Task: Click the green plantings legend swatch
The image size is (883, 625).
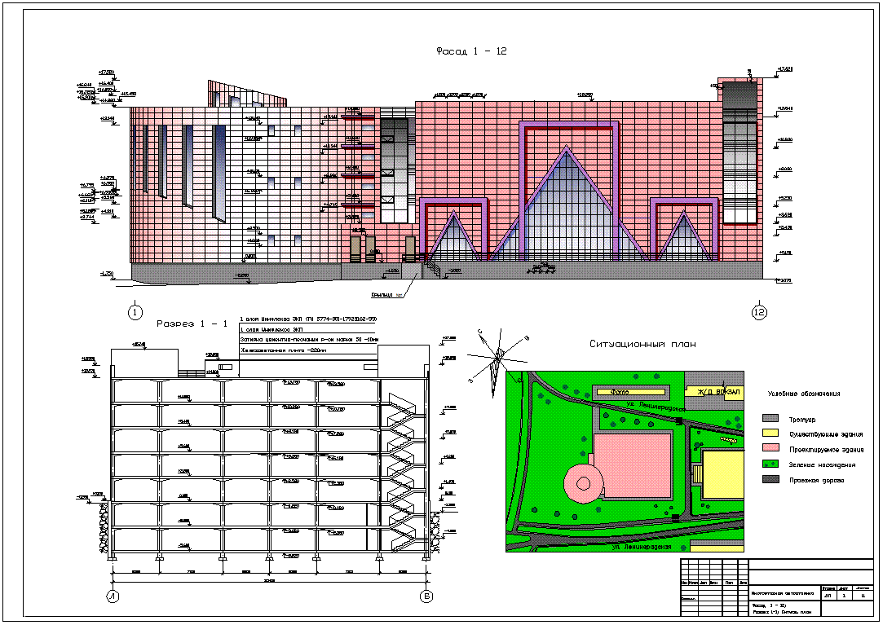Action: 771,464
